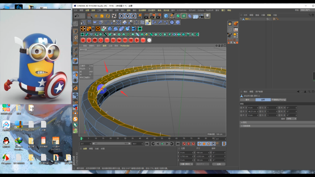Toggle P.Y keyframe circle
The image size is (315, 177).
point(241,111)
